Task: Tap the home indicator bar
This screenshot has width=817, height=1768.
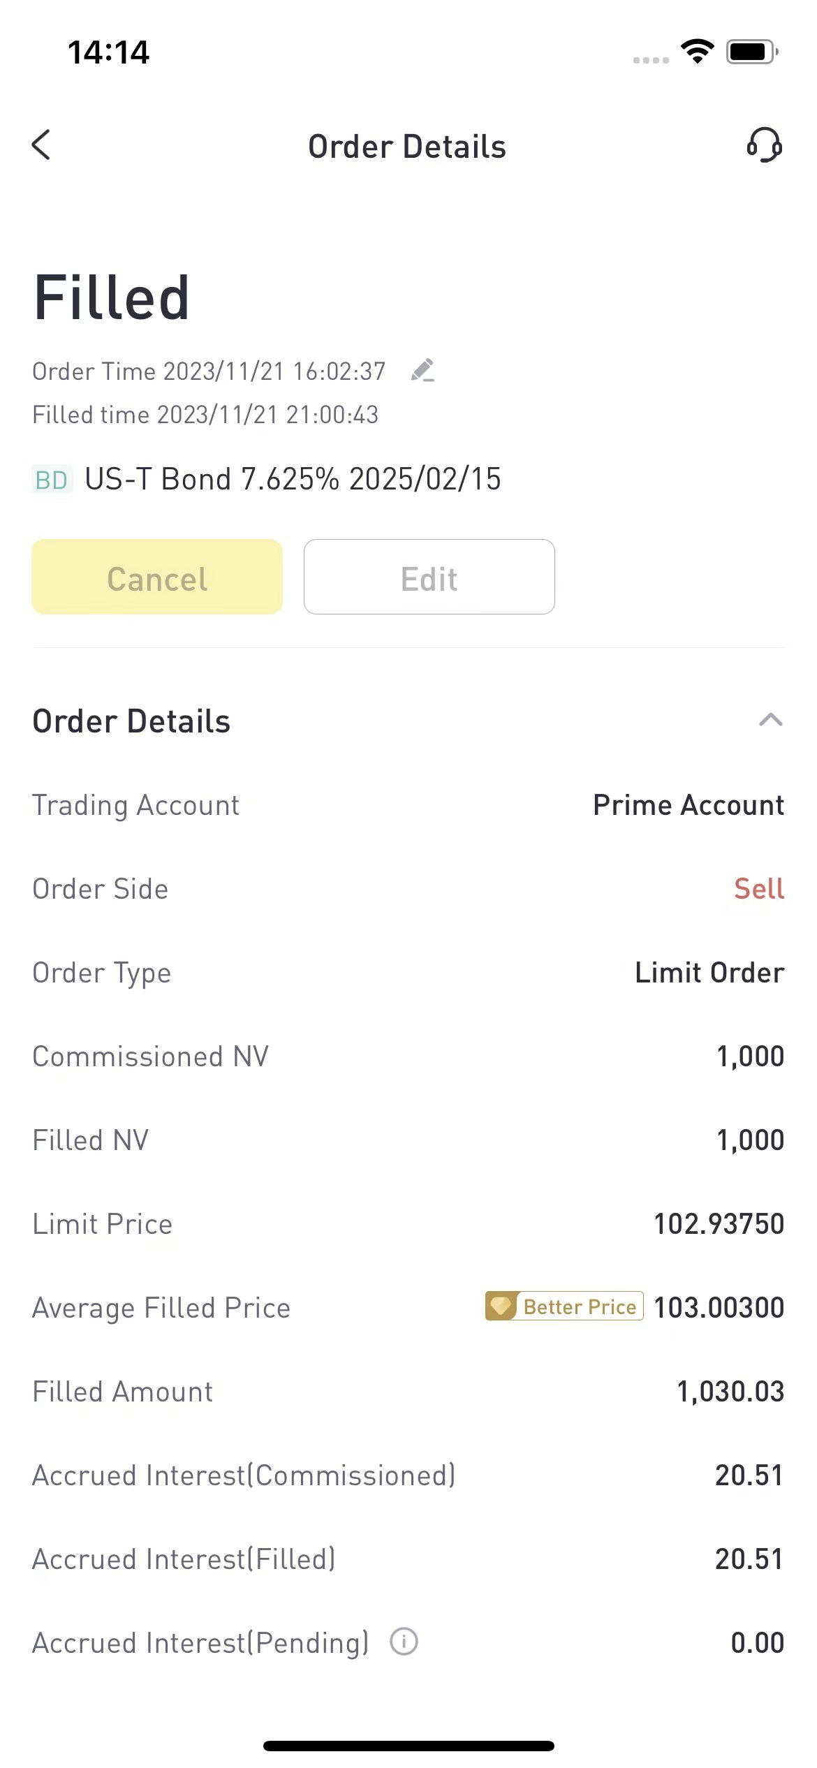Action: (408, 1746)
